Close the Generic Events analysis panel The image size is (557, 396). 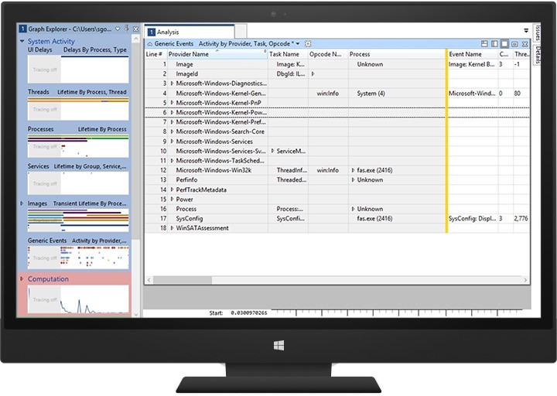tap(525, 43)
